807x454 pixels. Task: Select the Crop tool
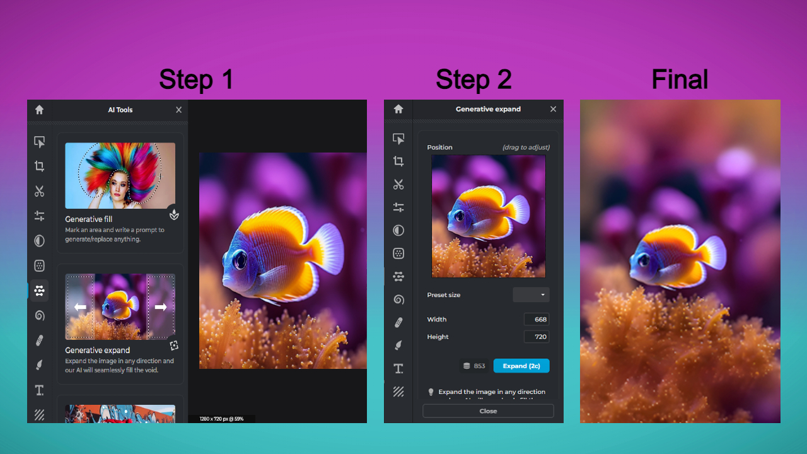(39, 166)
